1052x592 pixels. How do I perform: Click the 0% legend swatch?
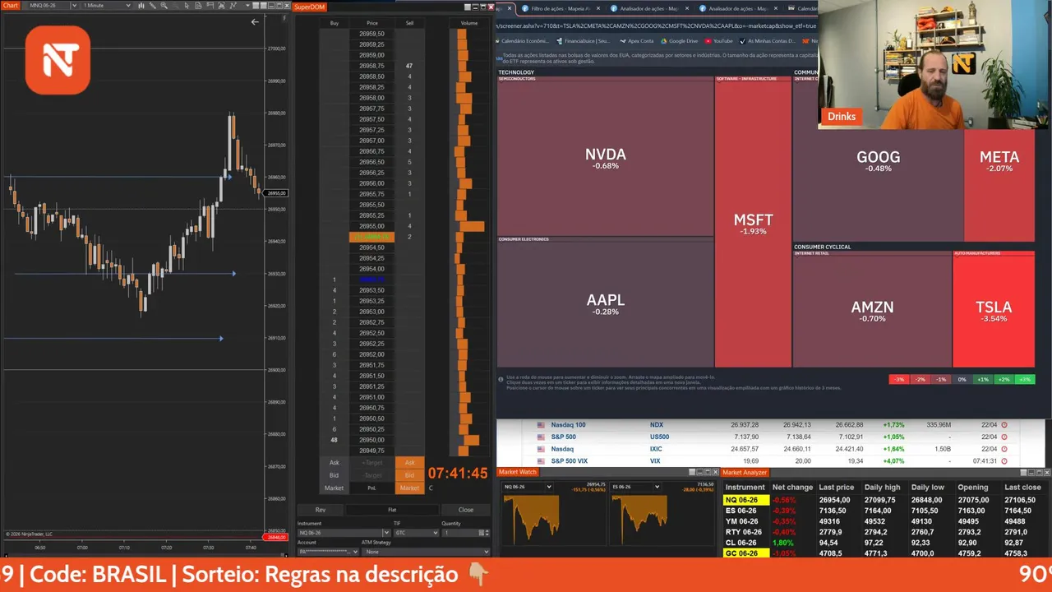click(x=962, y=379)
